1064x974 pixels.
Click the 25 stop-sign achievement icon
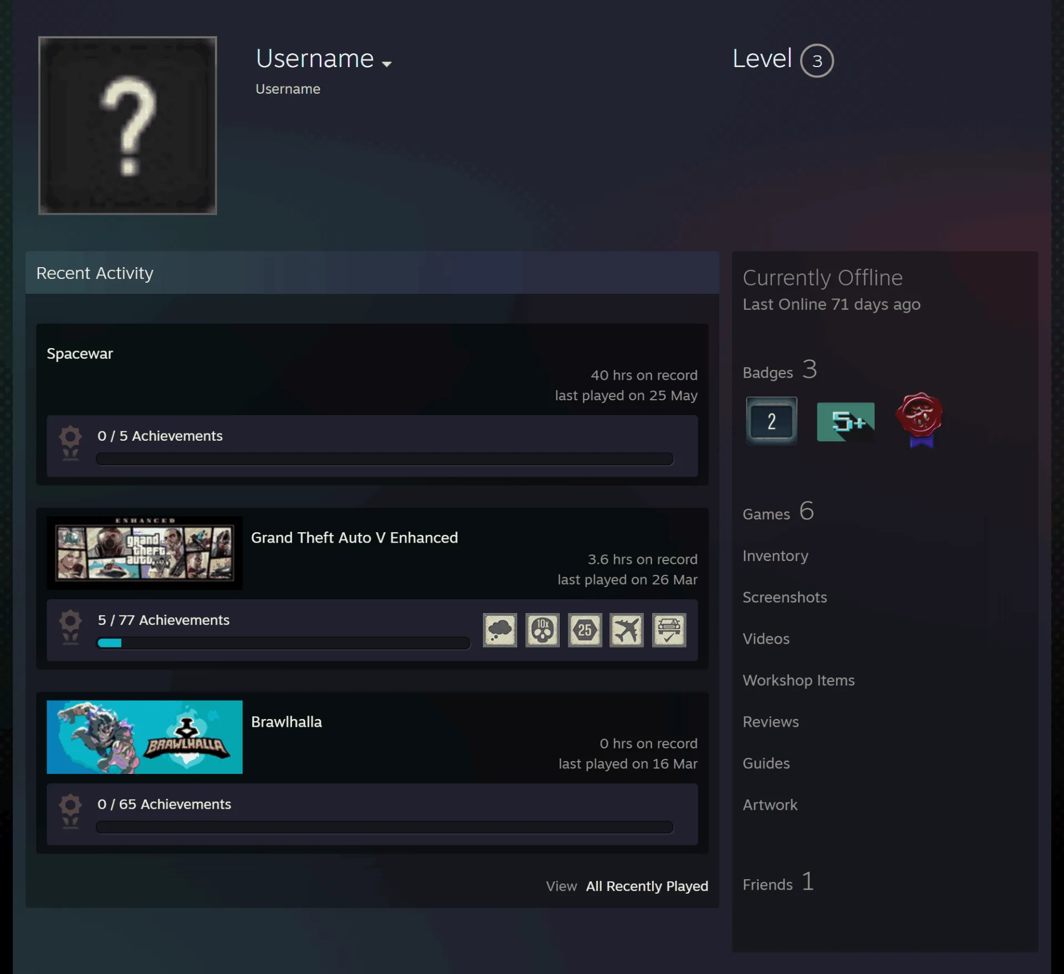(585, 630)
